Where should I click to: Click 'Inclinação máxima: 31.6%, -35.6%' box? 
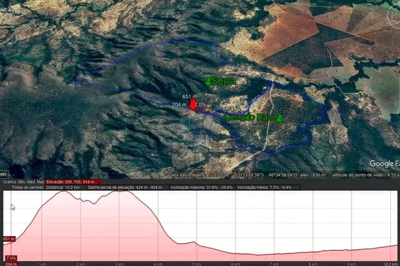pyautogui.click(x=202, y=188)
